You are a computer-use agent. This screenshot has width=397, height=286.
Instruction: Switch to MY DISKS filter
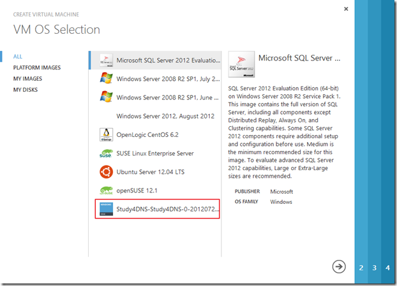pos(26,90)
